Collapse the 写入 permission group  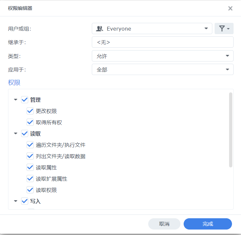point(16,201)
